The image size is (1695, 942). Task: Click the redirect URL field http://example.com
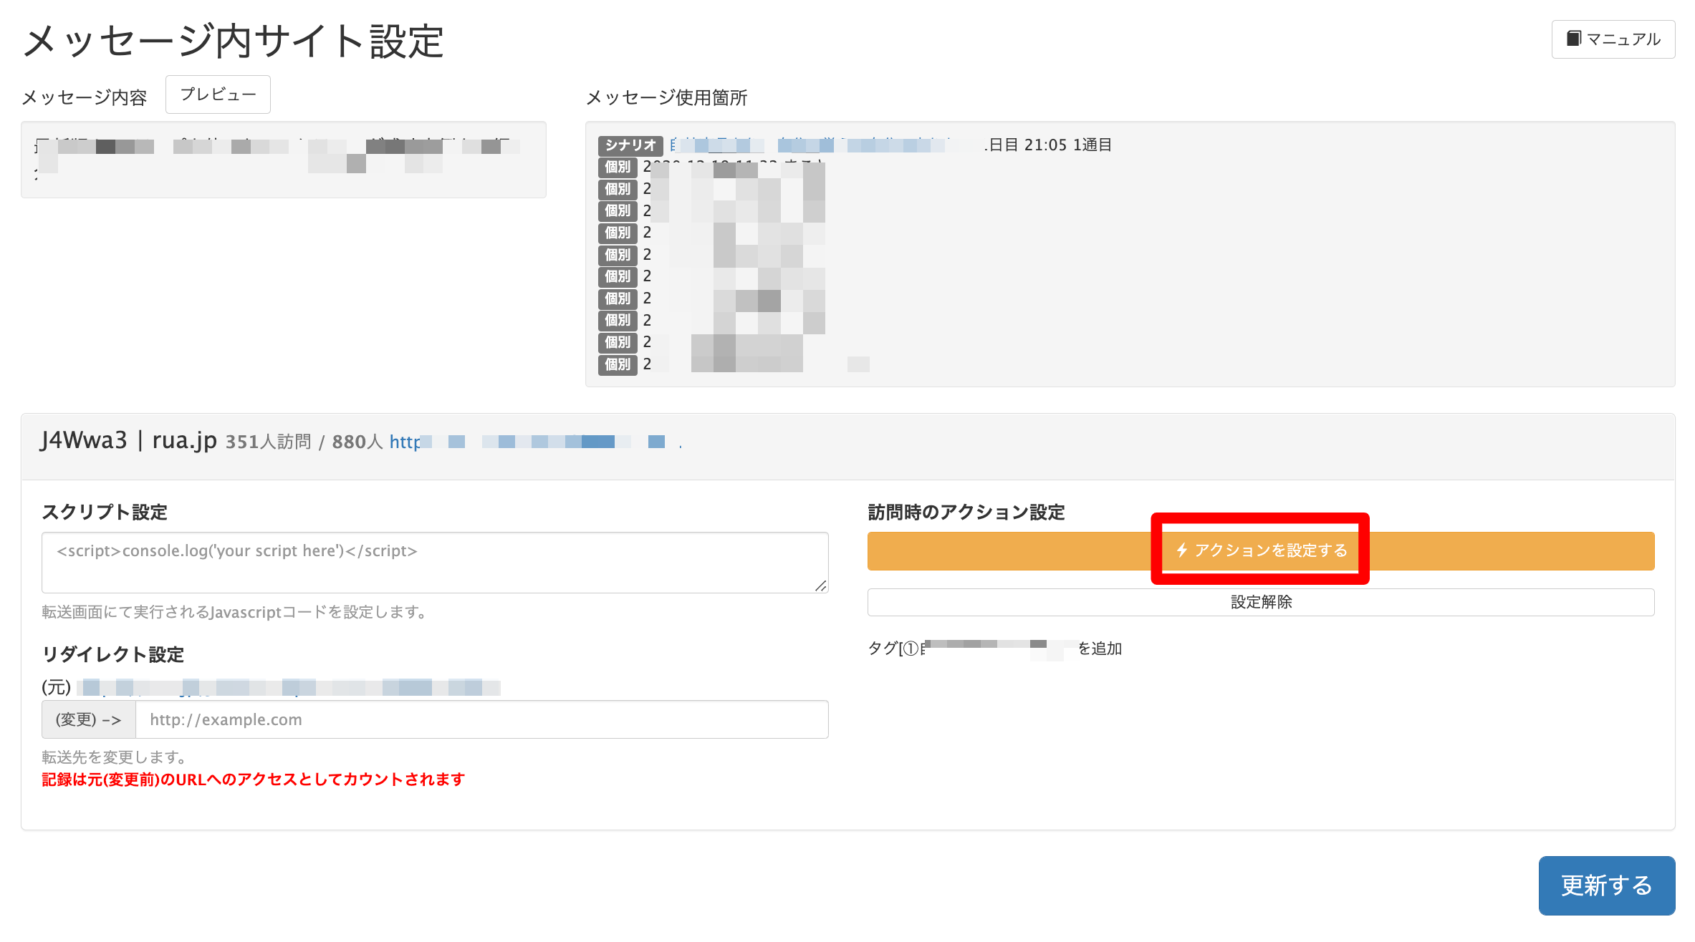coord(482,719)
